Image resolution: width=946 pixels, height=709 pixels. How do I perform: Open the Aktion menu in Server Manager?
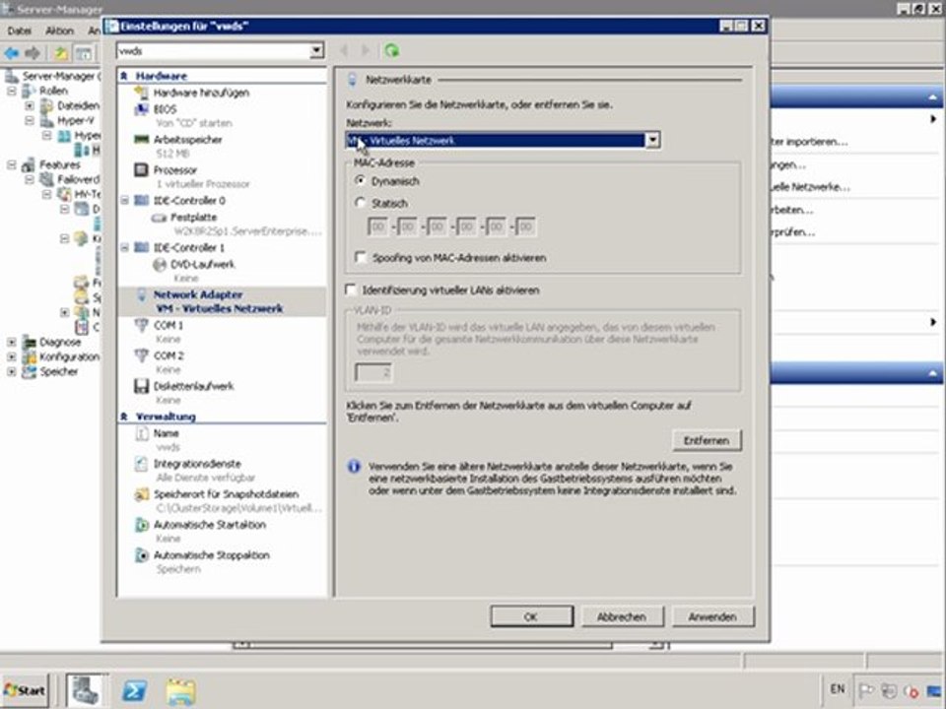(x=59, y=31)
